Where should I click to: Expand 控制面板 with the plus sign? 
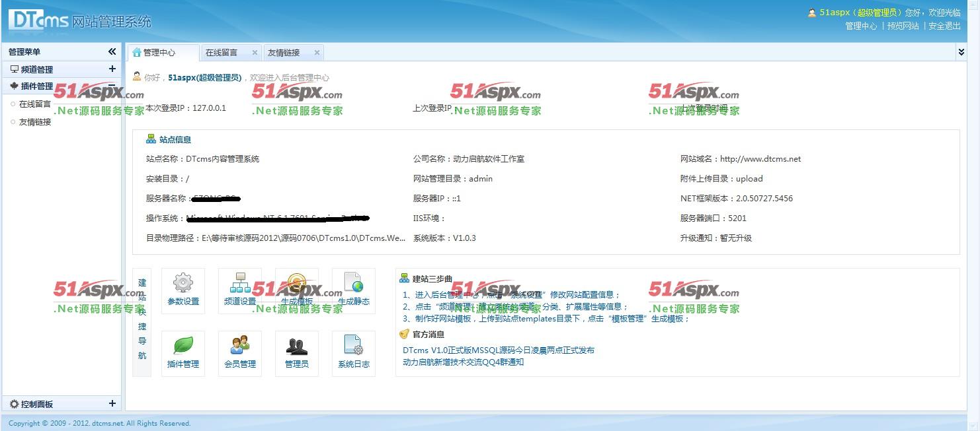coord(112,403)
